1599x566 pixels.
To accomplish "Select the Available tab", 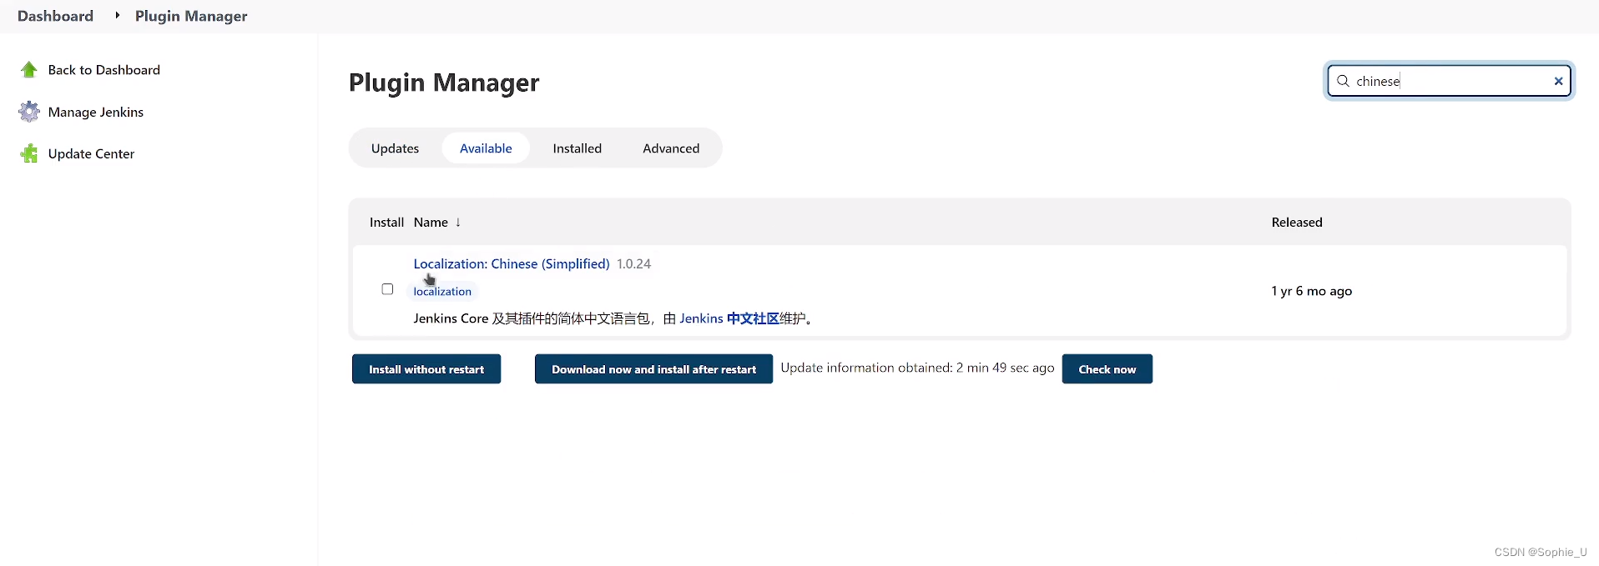I will pyautogui.click(x=486, y=148).
